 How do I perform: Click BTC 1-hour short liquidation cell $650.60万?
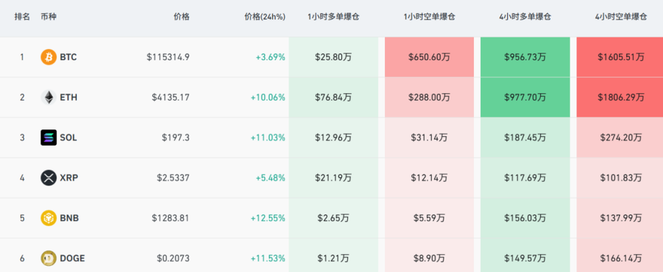tap(429, 57)
